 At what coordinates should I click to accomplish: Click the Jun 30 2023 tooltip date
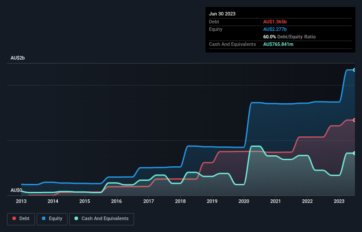click(222, 14)
